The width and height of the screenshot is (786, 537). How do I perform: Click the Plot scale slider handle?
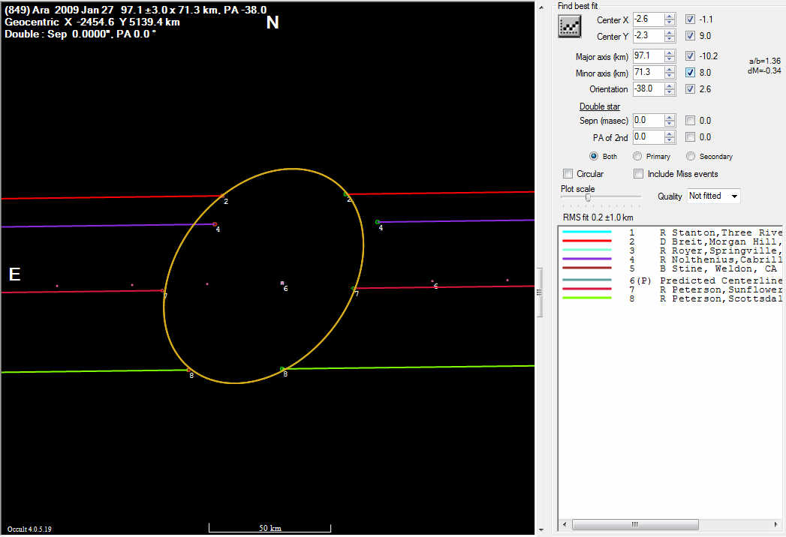[588, 199]
